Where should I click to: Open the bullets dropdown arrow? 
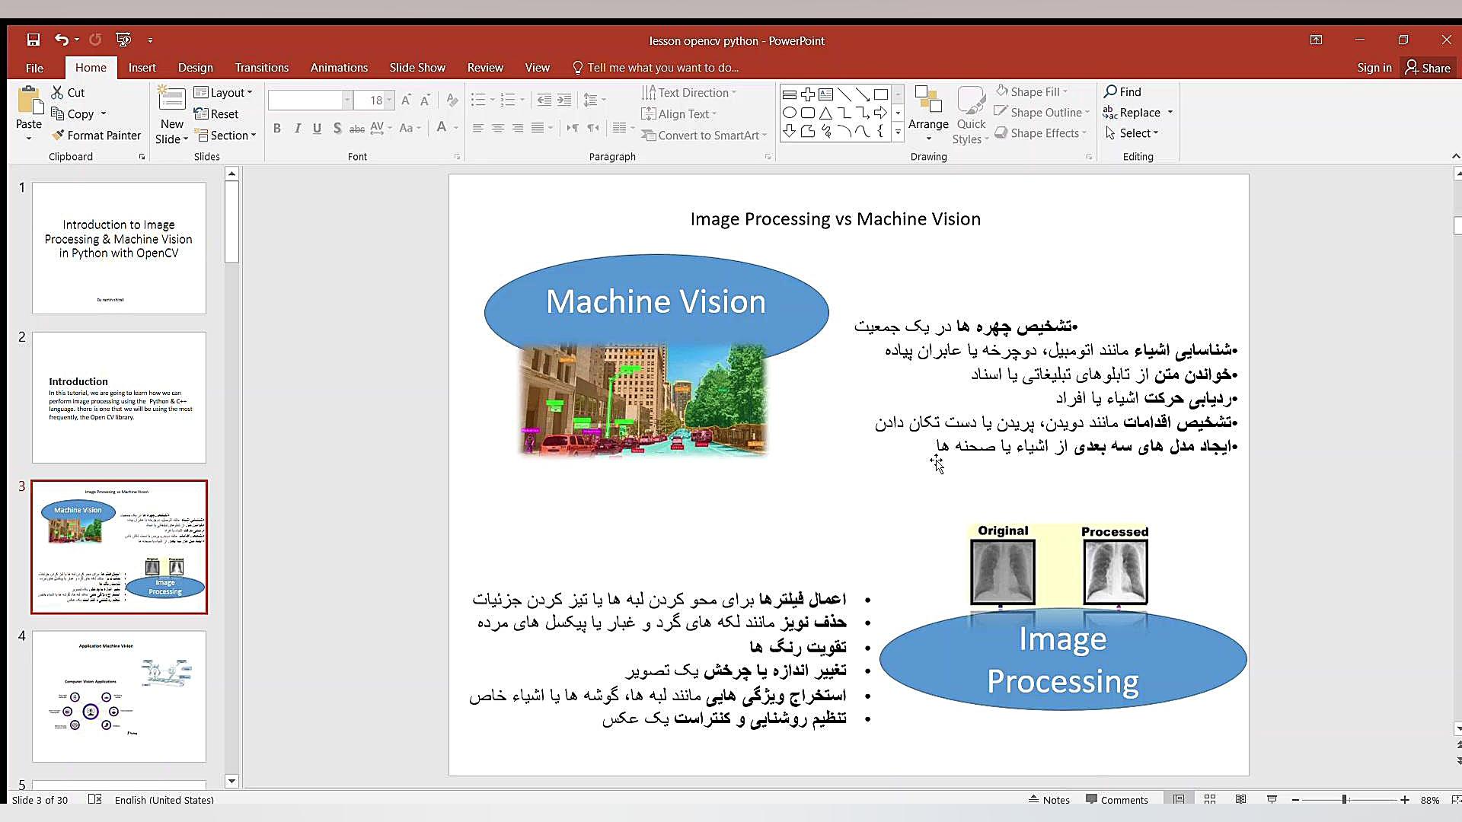coord(493,100)
